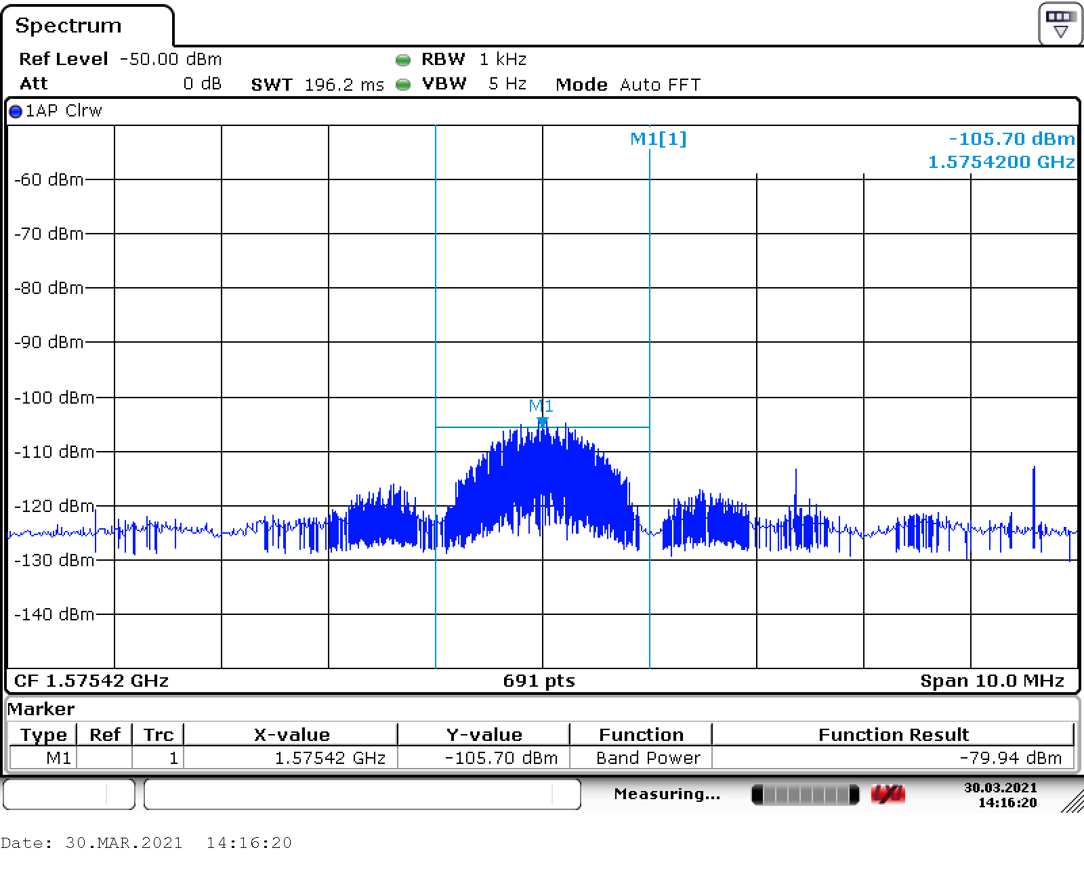Edit the Ref Level -50.00 dBm value

pyautogui.click(x=170, y=60)
